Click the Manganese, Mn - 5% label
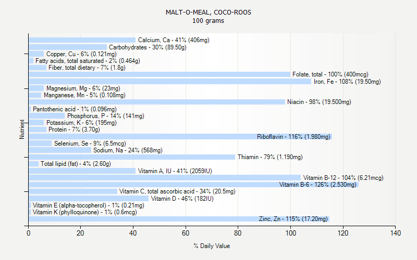This screenshot has width=417, height=260. coord(84,95)
